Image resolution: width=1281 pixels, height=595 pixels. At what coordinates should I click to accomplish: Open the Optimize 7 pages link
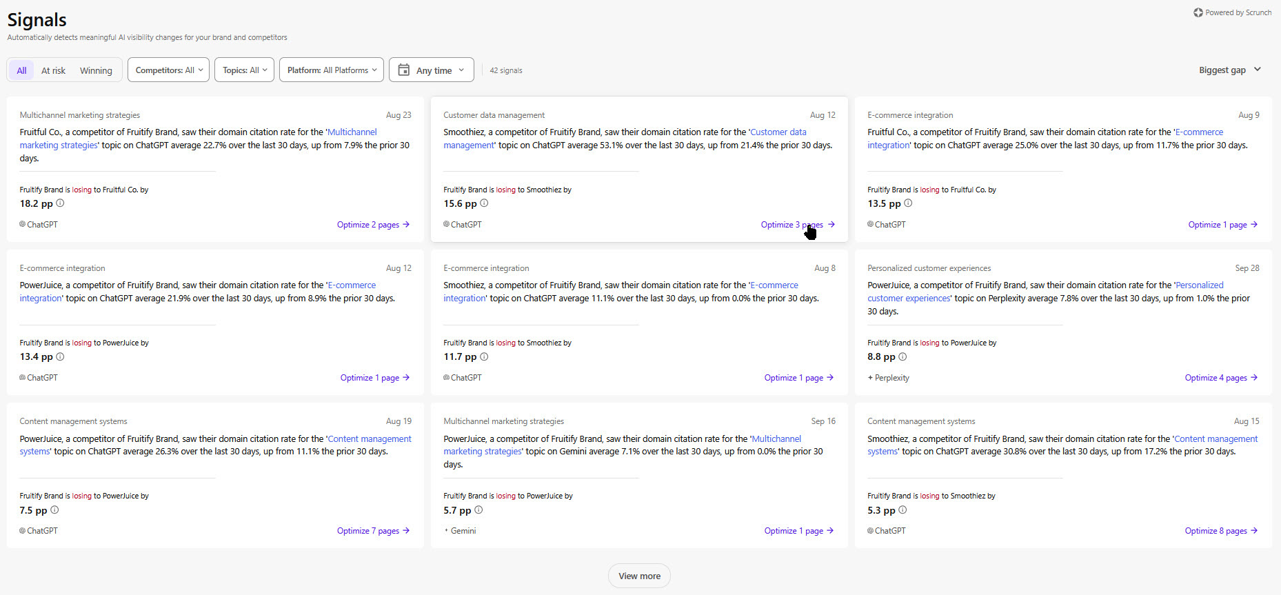click(373, 531)
